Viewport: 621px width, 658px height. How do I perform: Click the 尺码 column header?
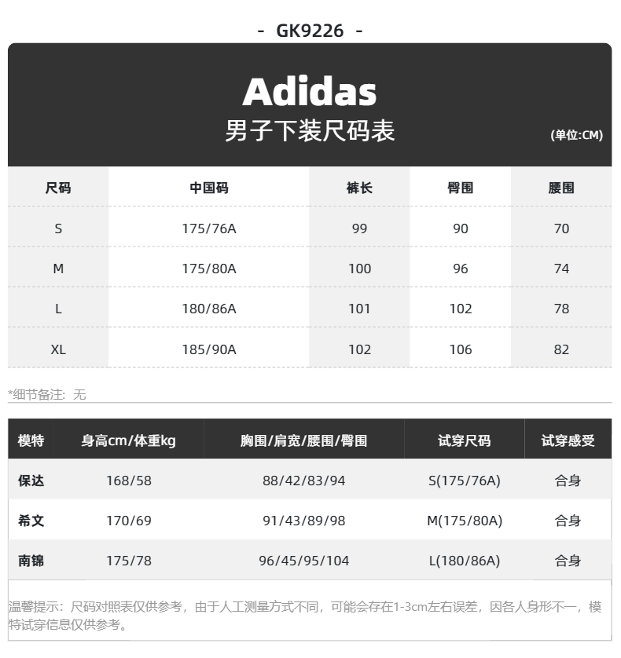coord(58,188)
